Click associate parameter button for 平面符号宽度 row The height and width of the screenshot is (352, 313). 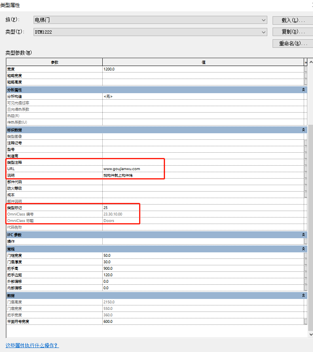pyautogui.click(x=306, y=322)
